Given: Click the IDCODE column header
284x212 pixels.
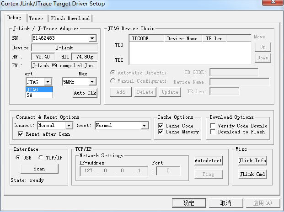Looking at the screenshot, I should (146, 38).
